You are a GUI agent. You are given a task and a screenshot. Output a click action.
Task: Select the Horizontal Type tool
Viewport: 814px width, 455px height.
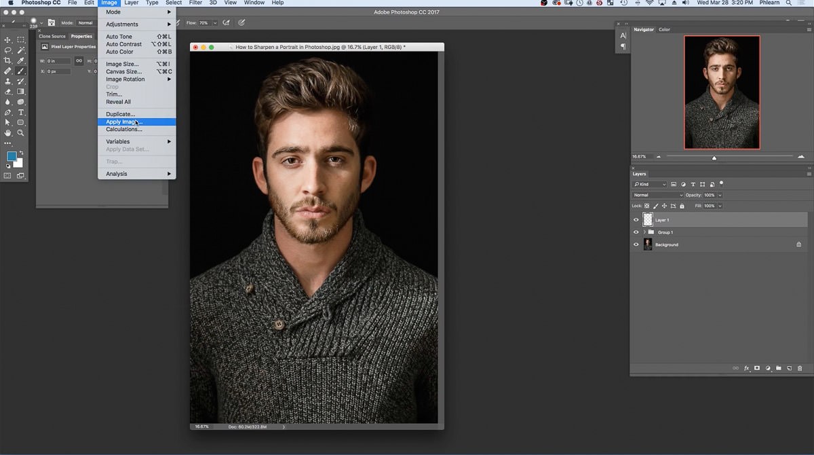21,112
